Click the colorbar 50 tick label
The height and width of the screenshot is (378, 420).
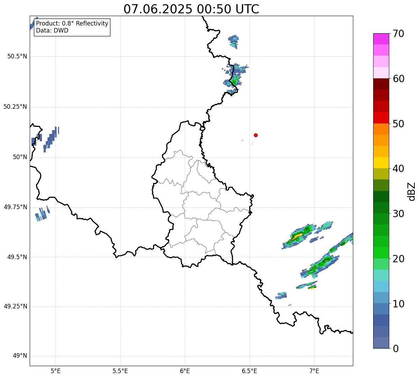pos(398,124)
